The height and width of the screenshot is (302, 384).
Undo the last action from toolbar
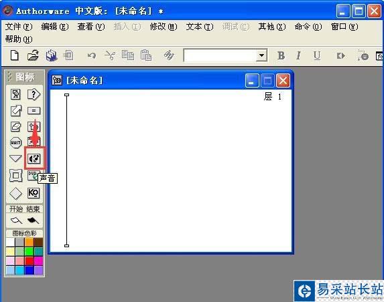tap(92, 55)
